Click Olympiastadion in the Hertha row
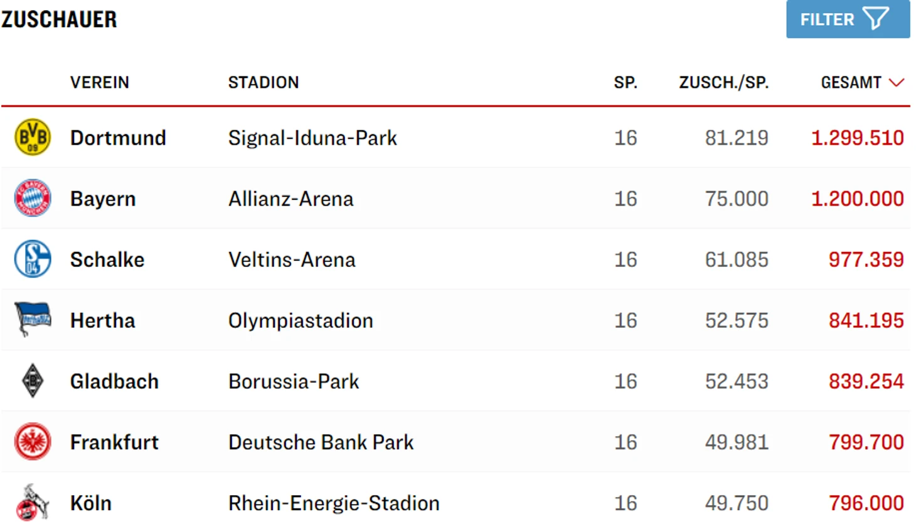 pyautogui.click(x=301, y=321)
